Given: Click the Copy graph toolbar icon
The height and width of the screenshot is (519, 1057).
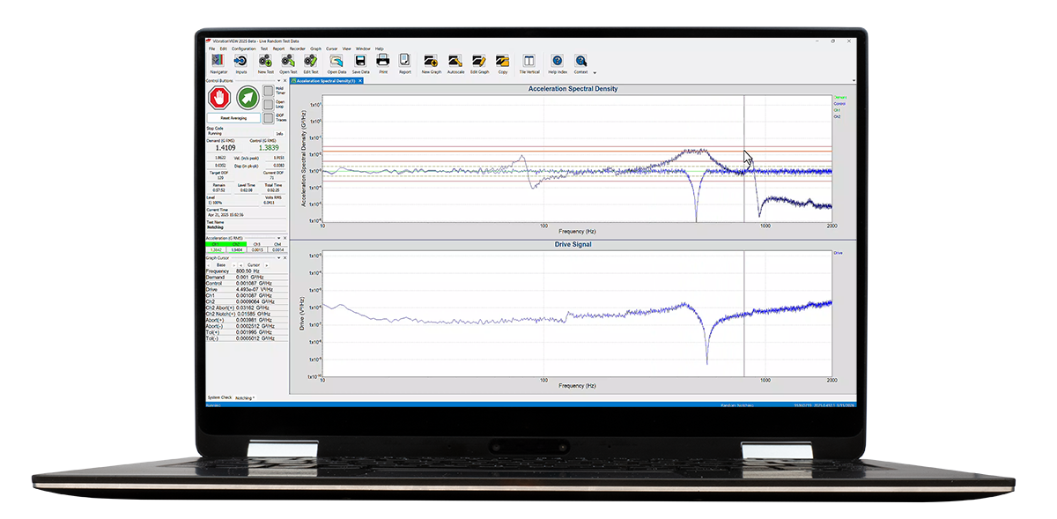Looking at the screenshot, I should 502,62.
